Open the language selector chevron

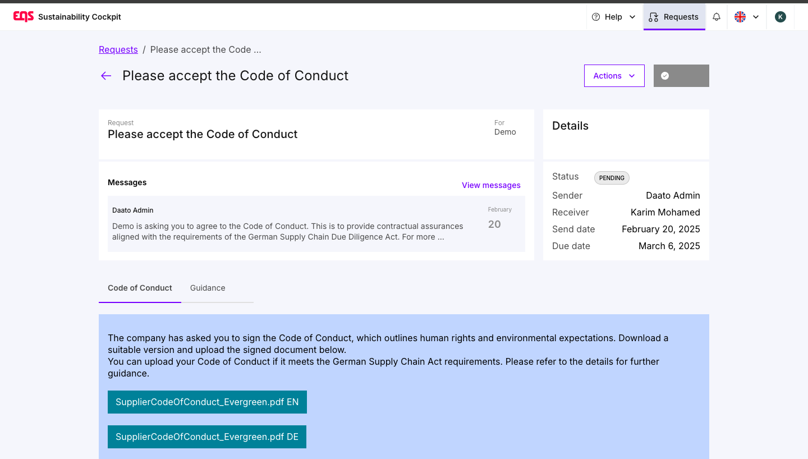tap(756, 17)
